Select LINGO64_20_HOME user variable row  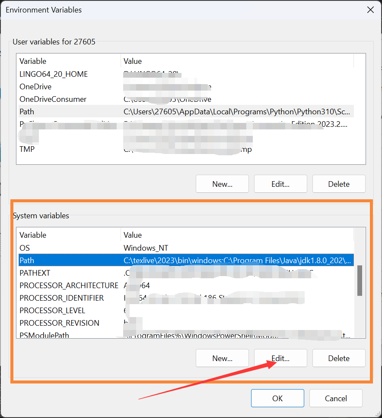click(186, 74)
